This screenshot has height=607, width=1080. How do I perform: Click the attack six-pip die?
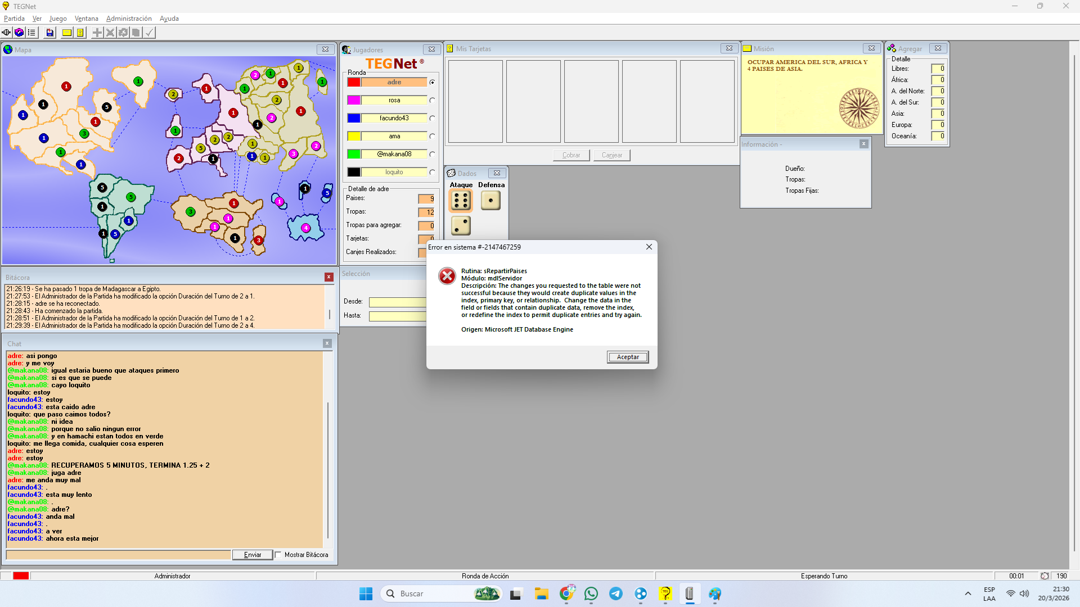(x=461, y=201)
